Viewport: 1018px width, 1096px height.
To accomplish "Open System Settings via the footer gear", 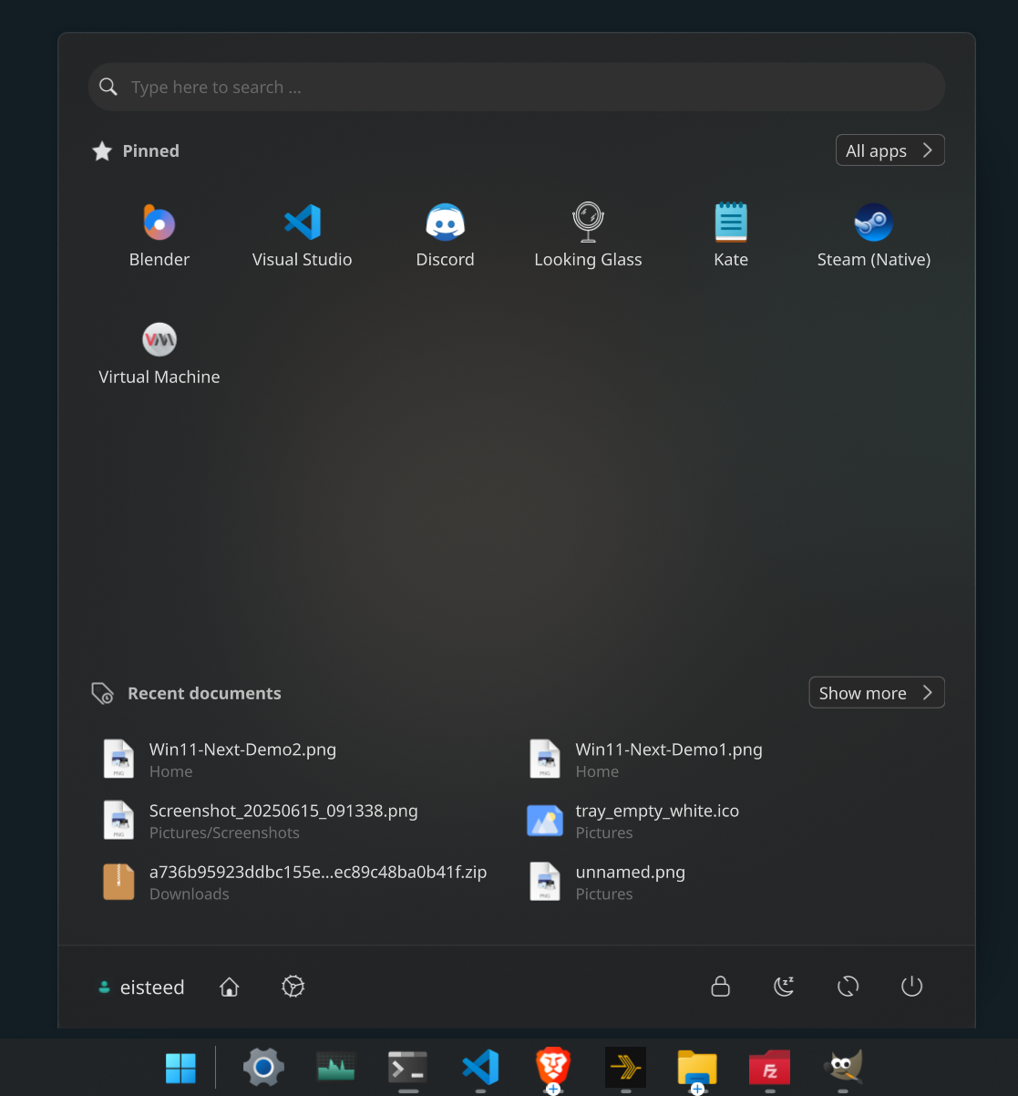I will click(x=293, y=987).
